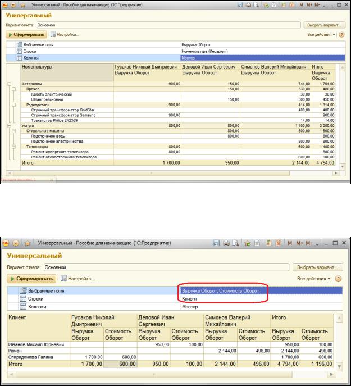Open calendar icon in Клиент report window
Image resolution: width=351 pixels, height=386 pixels.
[279, 243]
